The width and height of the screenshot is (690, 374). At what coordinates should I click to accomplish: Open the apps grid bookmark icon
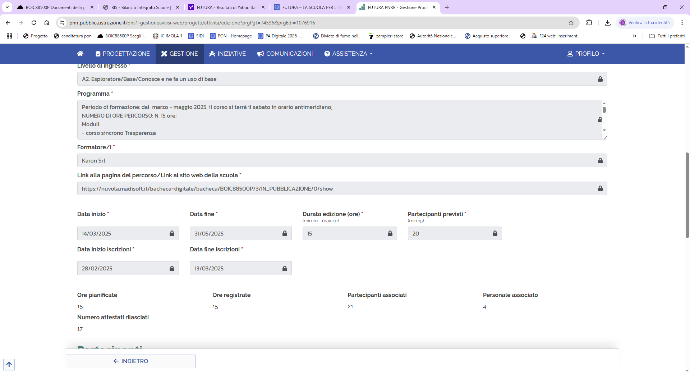9,36
